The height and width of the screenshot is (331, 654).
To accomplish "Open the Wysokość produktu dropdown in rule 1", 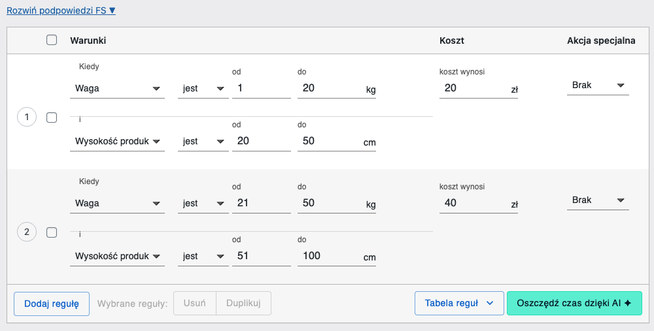I will 117,142.
